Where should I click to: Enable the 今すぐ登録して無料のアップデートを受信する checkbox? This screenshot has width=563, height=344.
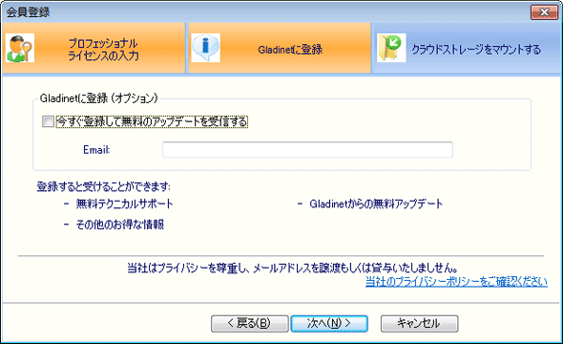point(48,121)
